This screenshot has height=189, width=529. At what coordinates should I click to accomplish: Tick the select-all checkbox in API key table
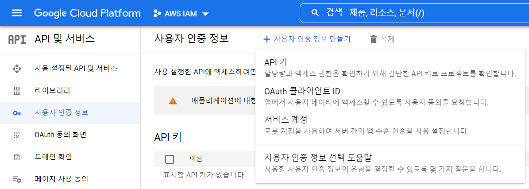pyautogui.click(x=170, y=159)
